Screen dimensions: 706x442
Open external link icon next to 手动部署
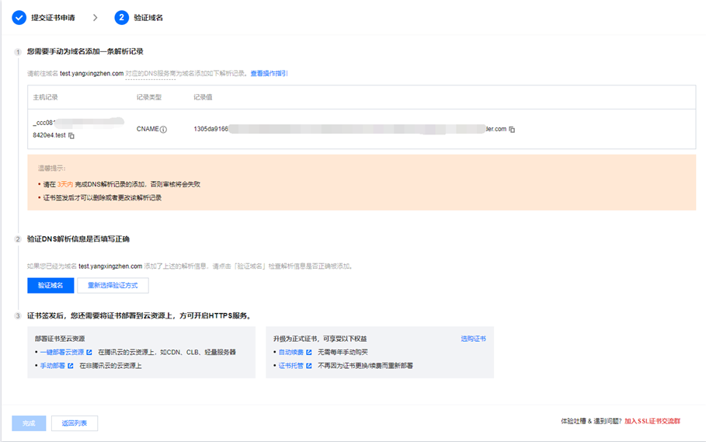[71, 365]
